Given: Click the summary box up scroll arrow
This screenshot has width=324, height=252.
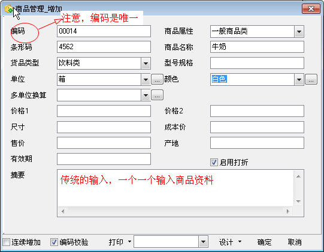Looking at the screenshot, I should click(x=298, y=176).
